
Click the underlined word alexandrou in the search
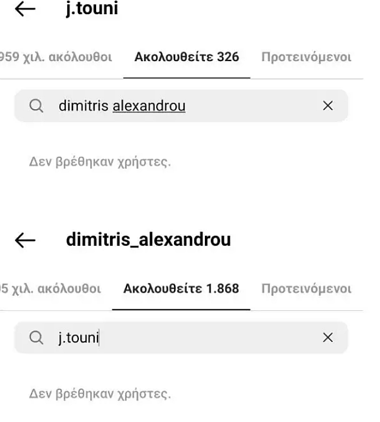[x=148, y=106]
